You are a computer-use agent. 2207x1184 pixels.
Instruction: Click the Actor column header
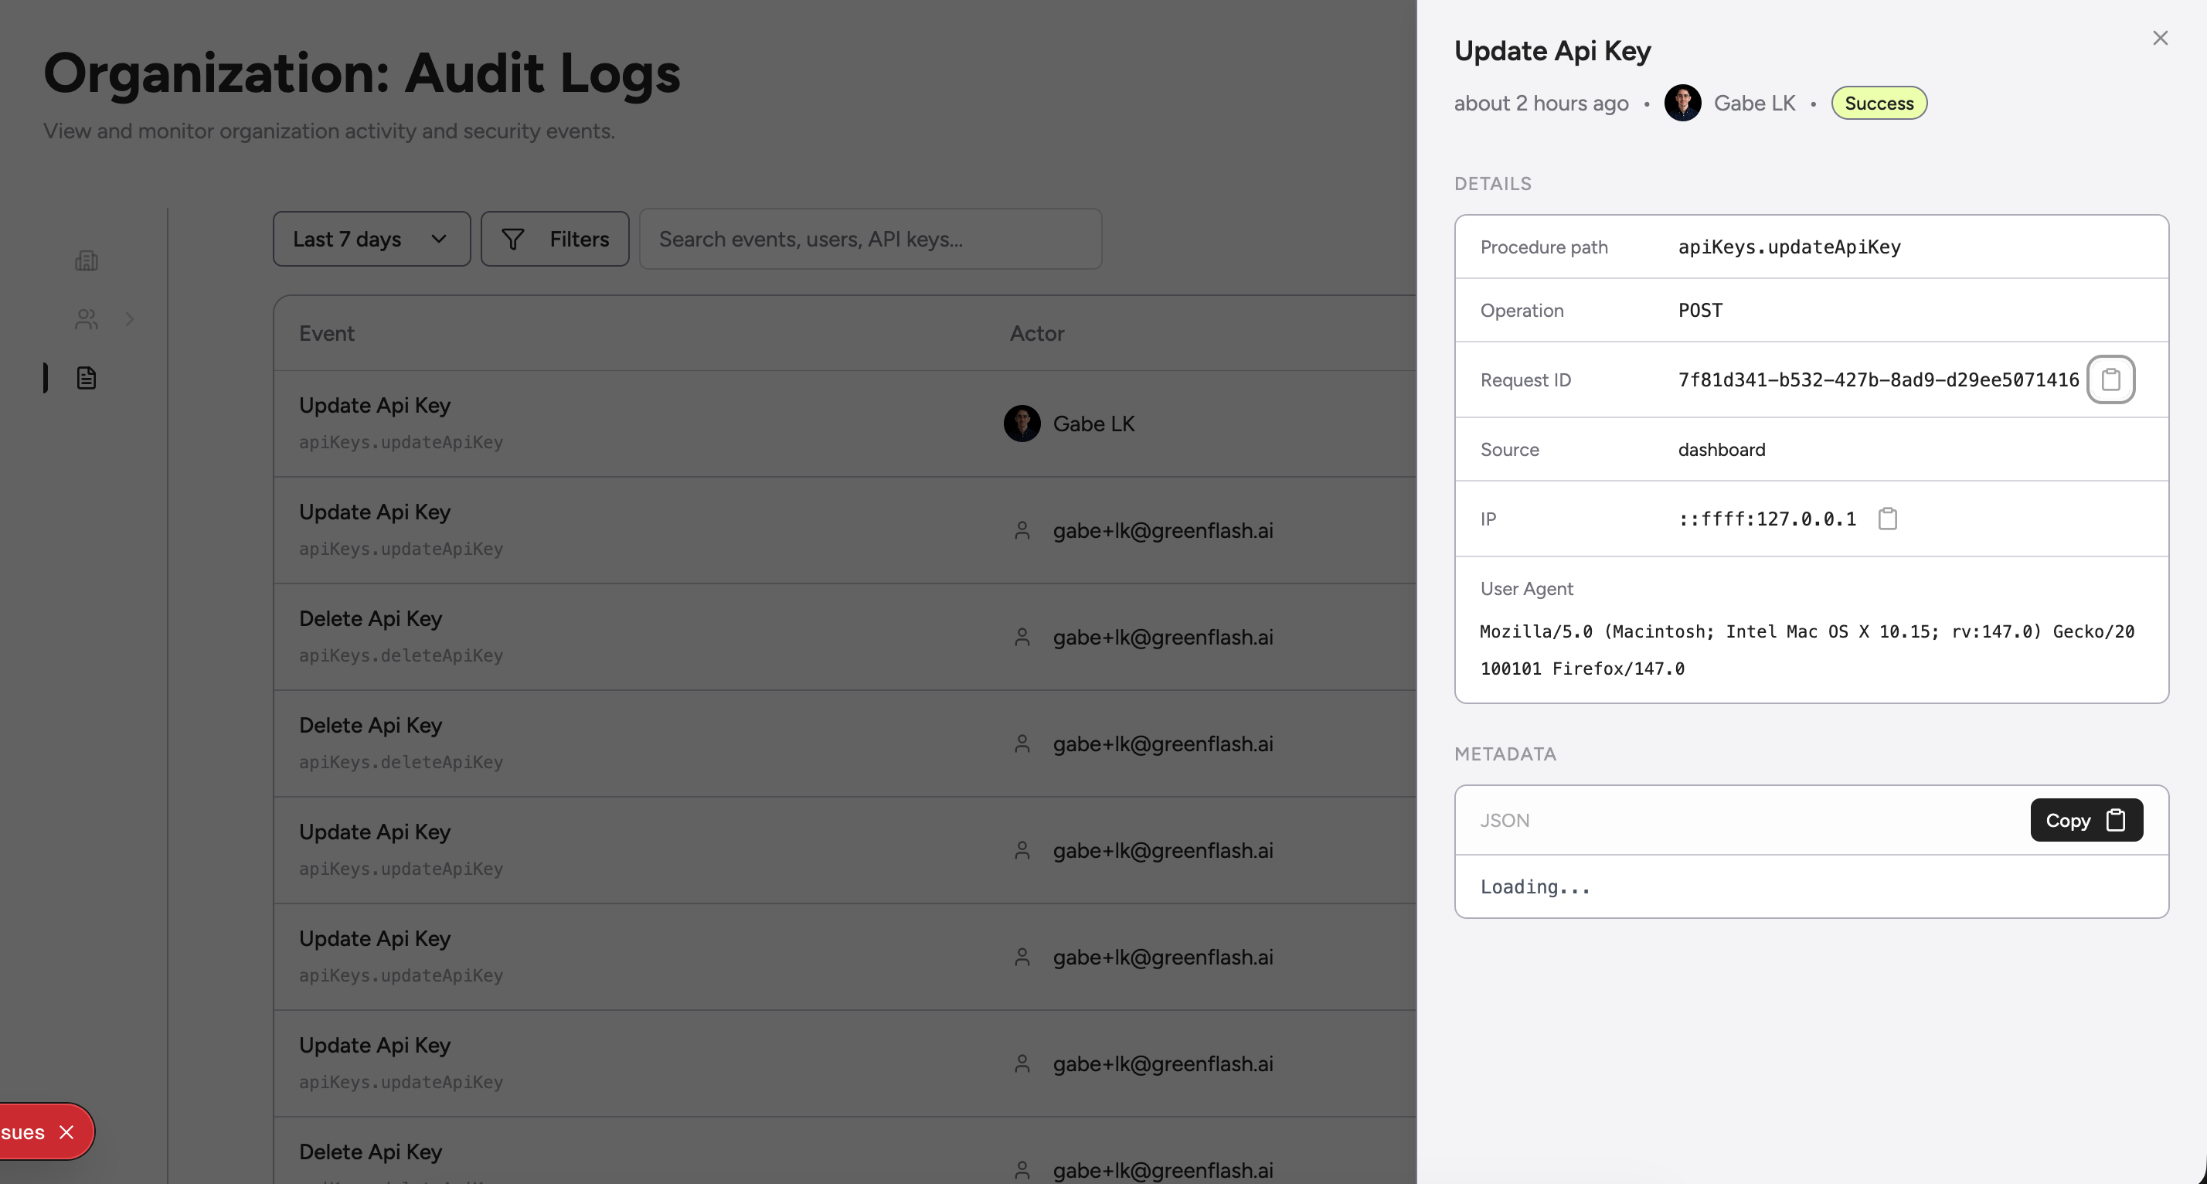click(1035, 333)
